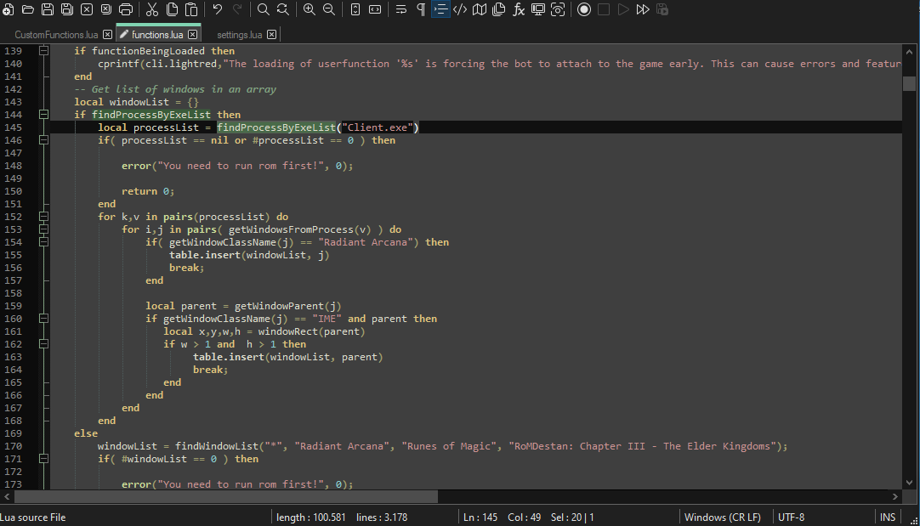The width and height of the screenshot is (920, 526).
Task: Open the Find magnifier tool
Action: pos(264,9)
